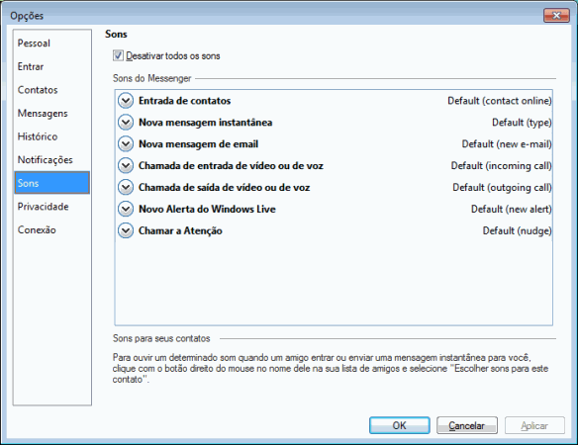Expand Nova mensagem instantânea chevron
The image size is (578, 445).
click(126, 123)
